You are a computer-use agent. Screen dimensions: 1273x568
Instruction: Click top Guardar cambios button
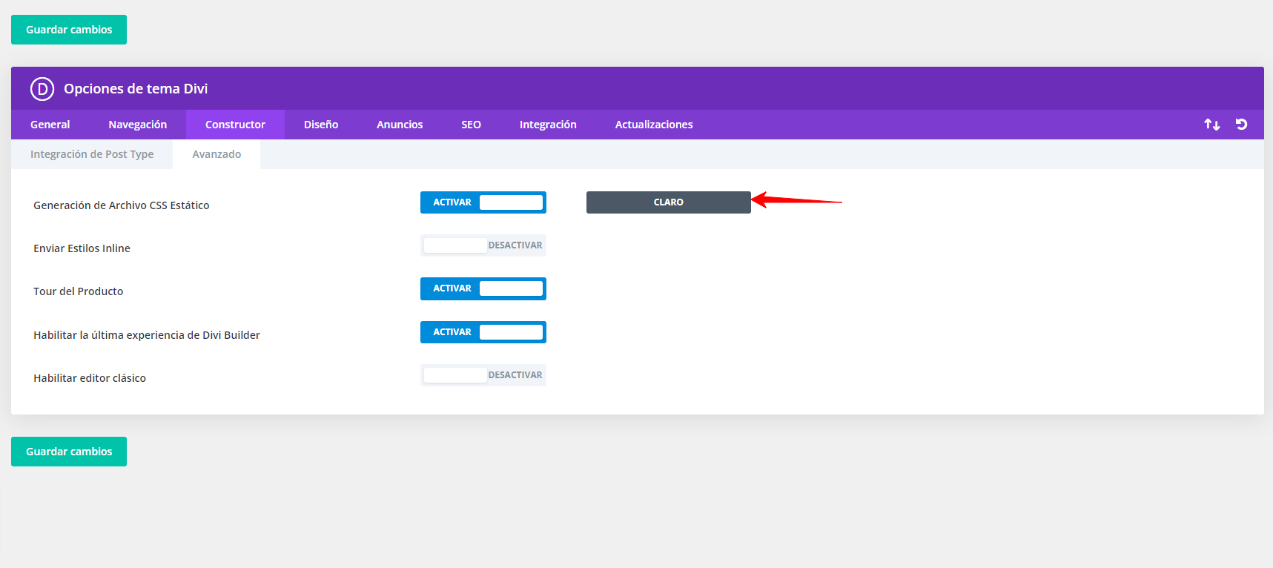coord(69,30)
